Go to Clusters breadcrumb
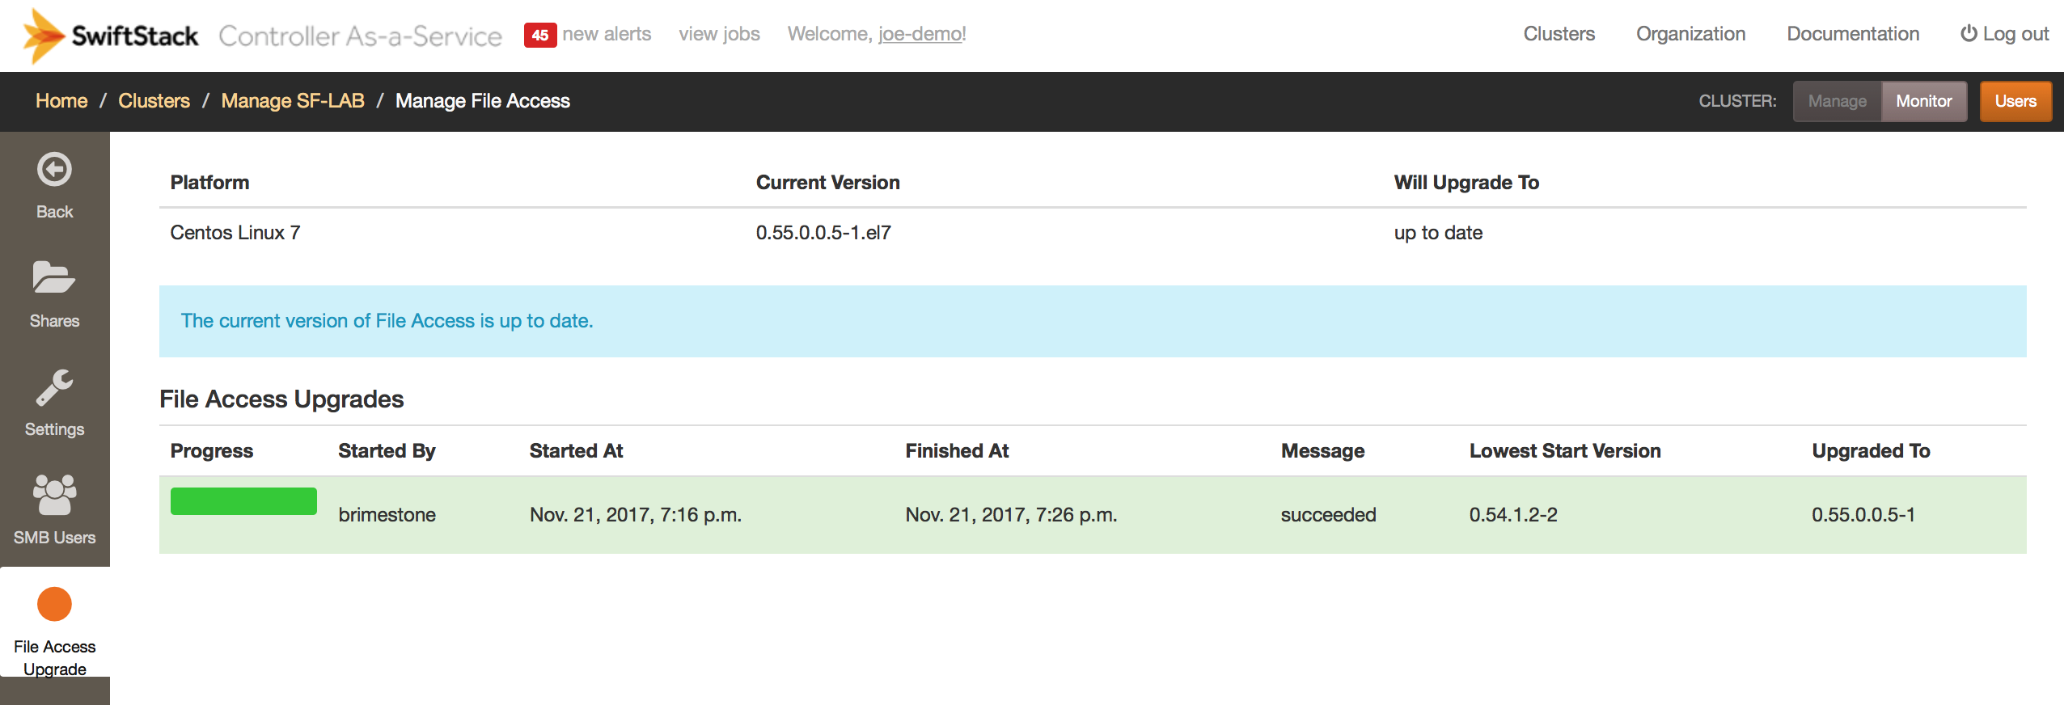Image resolution: width=2064 pixels, height=705 pixels. click(154, 101)
